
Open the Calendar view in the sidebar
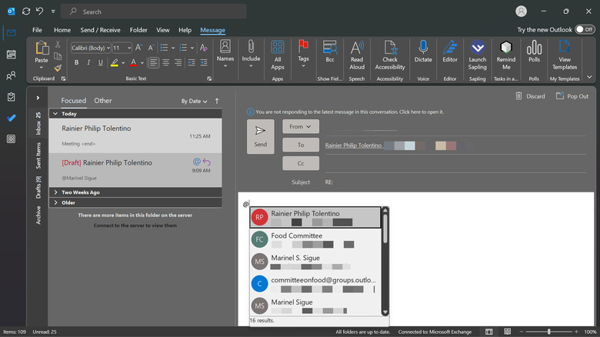click(11, 55)
